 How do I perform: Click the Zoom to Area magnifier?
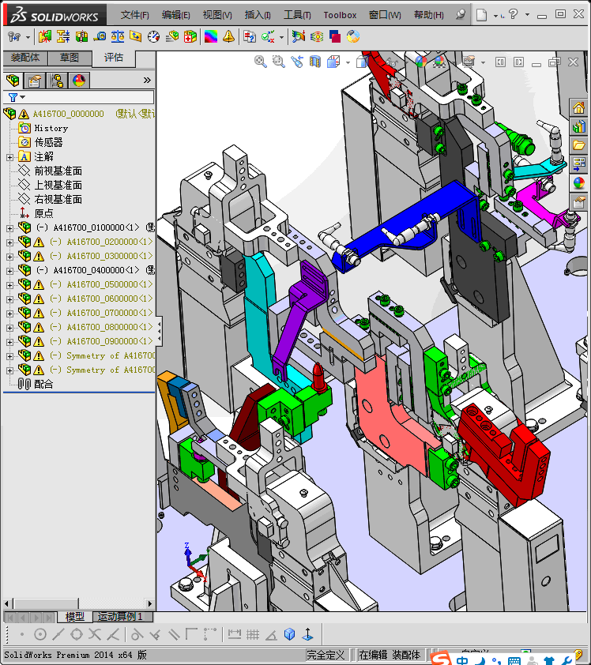279,62
